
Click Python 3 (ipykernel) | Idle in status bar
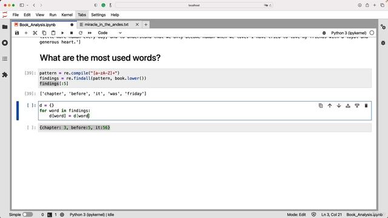[92, 214]
